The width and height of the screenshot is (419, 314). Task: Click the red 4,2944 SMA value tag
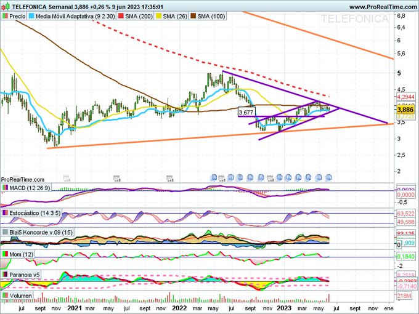pos(405,97)
